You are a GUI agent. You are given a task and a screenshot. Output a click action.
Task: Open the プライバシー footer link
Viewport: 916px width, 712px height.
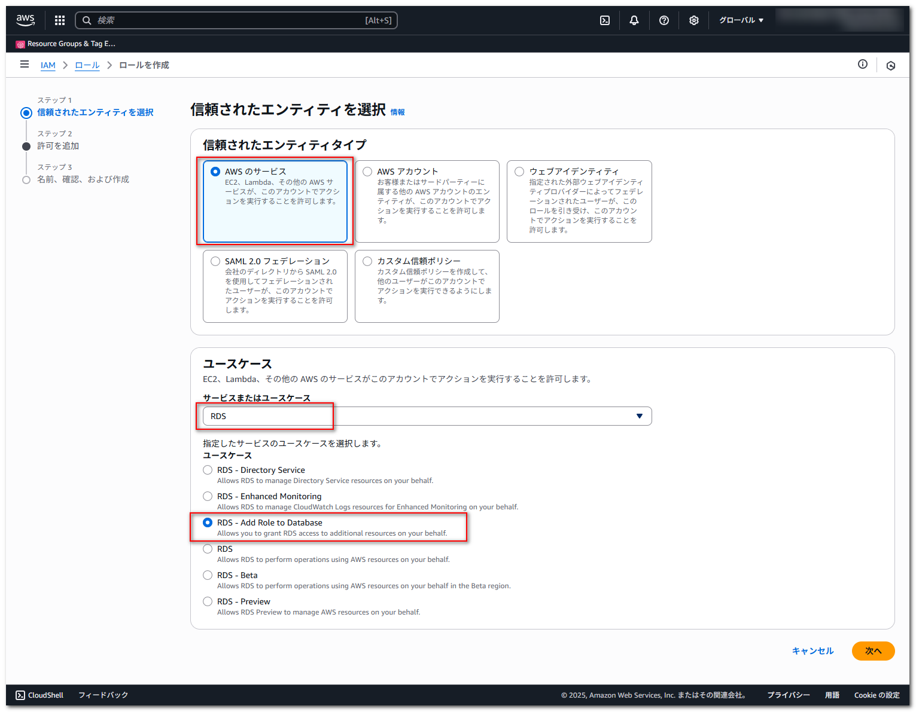[x=789, y=695]
